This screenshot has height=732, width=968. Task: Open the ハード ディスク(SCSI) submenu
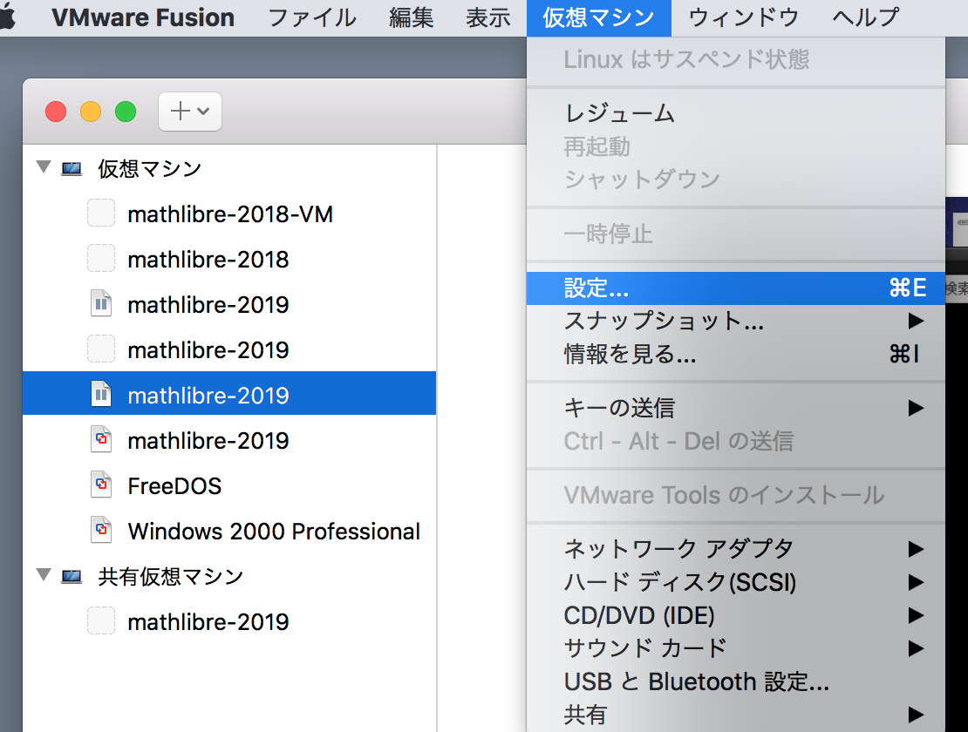(x=736, y=581)
